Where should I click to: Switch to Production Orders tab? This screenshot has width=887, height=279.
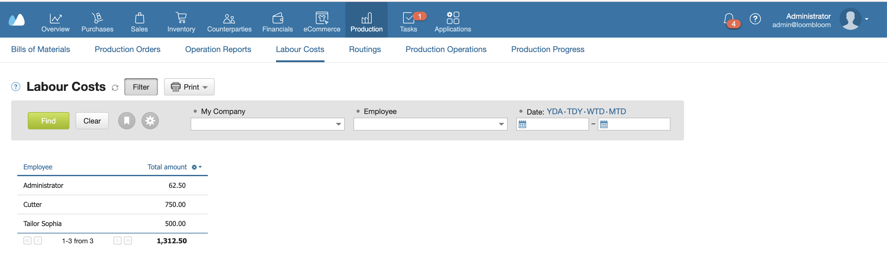[127, 50]
